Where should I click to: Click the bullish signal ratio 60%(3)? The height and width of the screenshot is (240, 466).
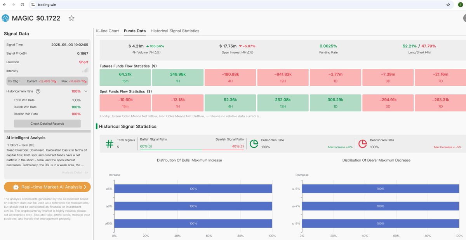(146, 146)
